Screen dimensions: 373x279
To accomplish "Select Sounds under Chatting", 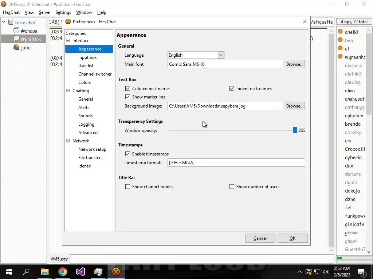I will click(x=85, y=116).
